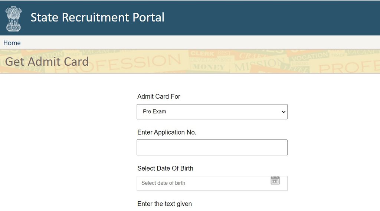The height and width of the screenshot is (211, 380).
Task: Click the Admit Card For label
Action: click(159, 96)
